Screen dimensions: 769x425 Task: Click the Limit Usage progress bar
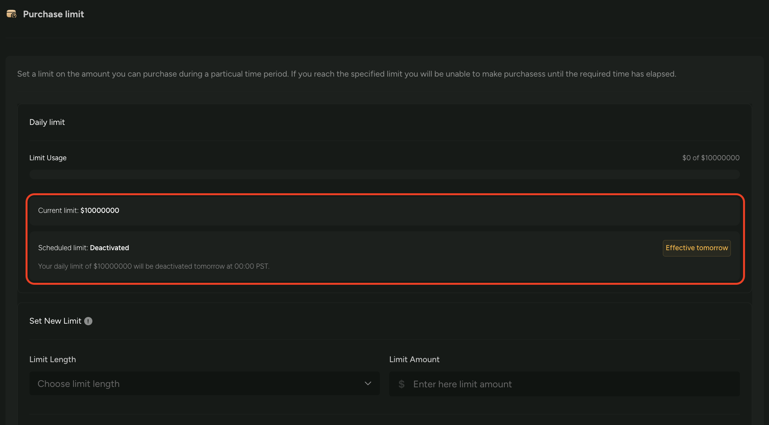click(x=384, y=174)
